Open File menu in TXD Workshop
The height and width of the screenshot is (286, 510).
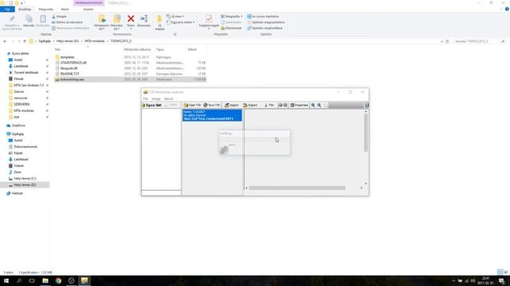(145, 99)
